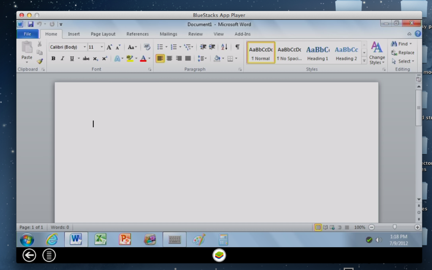This screenshot has width=432, height=270.
Task: Click the Cut scissors icon
Action: point(40,44)
